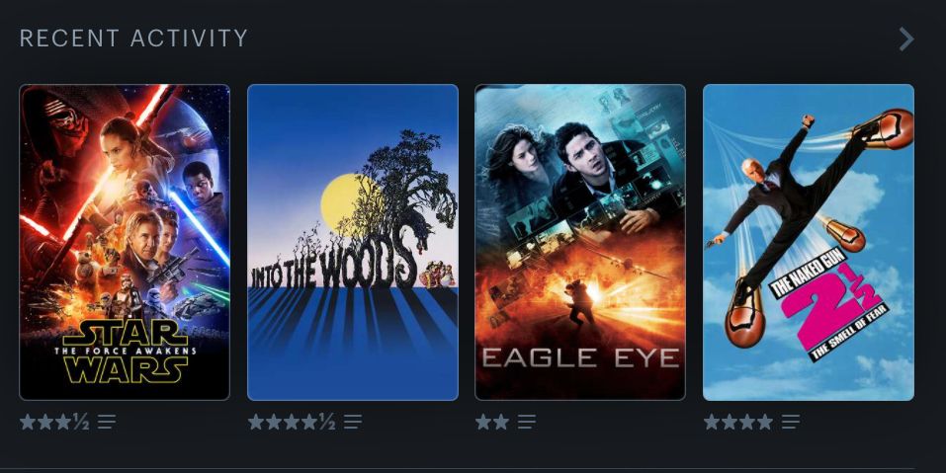Open The Naked Gun 2½ poster
The height and width of the screenshot is (473, 946).
[x=809, y=242]
